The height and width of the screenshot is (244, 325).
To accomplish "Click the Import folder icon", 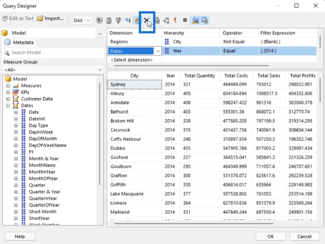I will pos(40,18).
